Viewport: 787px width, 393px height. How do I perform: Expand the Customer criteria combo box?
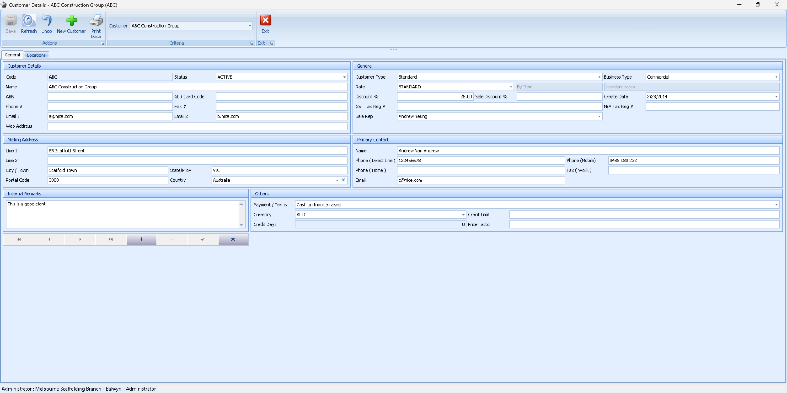(x=250, y=26)
